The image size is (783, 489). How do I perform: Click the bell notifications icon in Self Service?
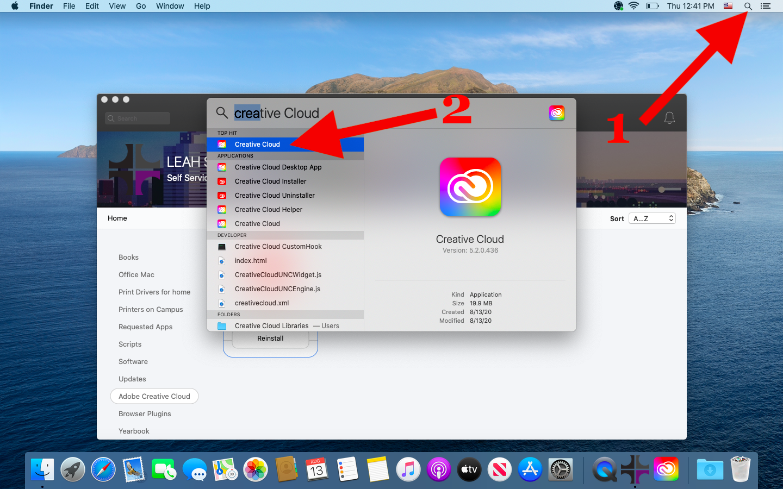669,118
